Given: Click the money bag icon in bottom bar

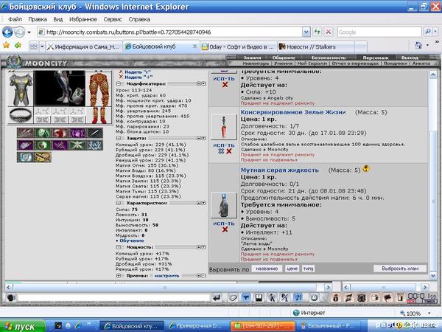Looking at the screenshot, I should tap(335, 297).
